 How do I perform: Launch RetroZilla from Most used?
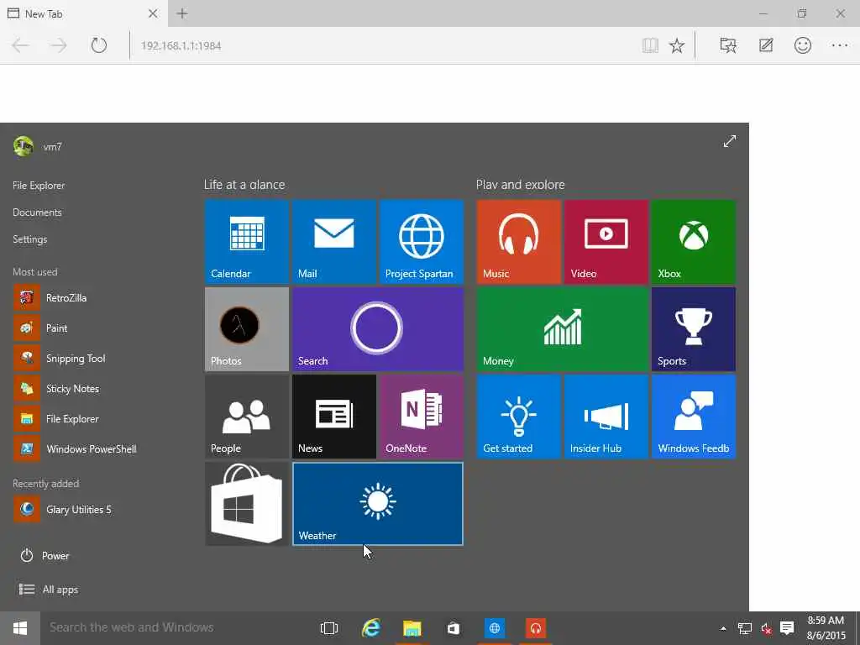point(50,298)
